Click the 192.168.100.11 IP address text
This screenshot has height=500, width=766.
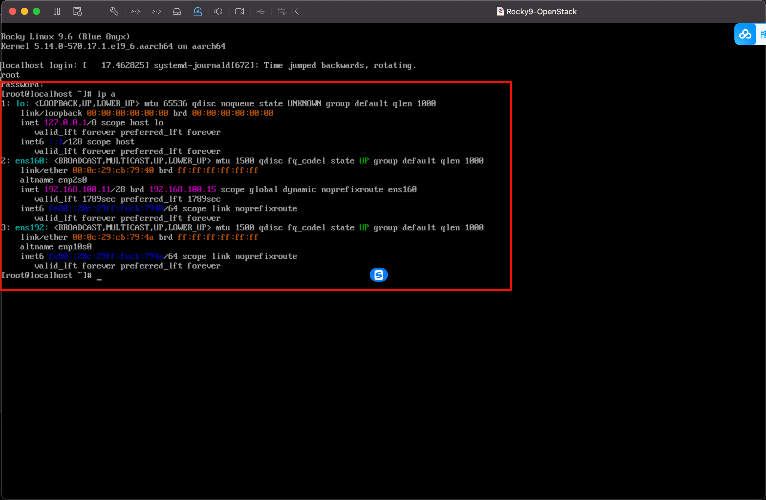(77, 189)
